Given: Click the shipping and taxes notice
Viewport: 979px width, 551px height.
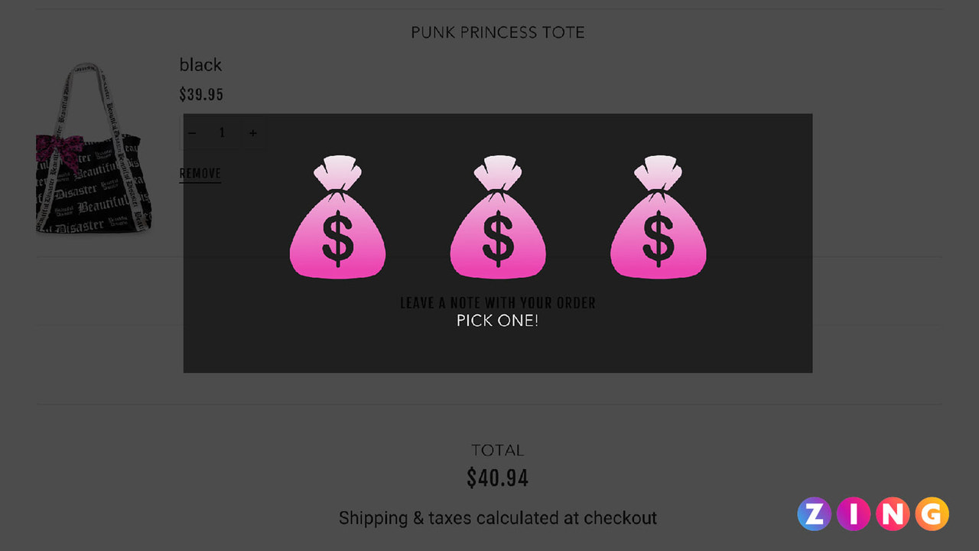Looking at the screenshot, I should point(498,518).
